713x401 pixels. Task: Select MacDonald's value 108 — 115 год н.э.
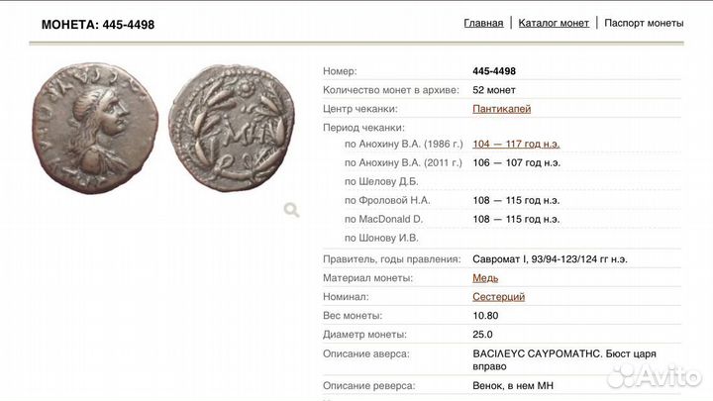pyautogui.click(x=516, y=219)
